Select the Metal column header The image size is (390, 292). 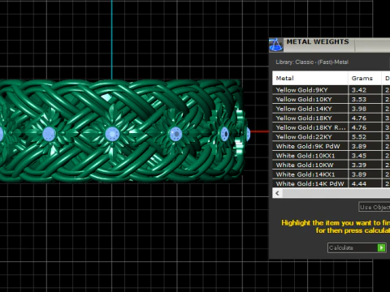tap(310, 78)
